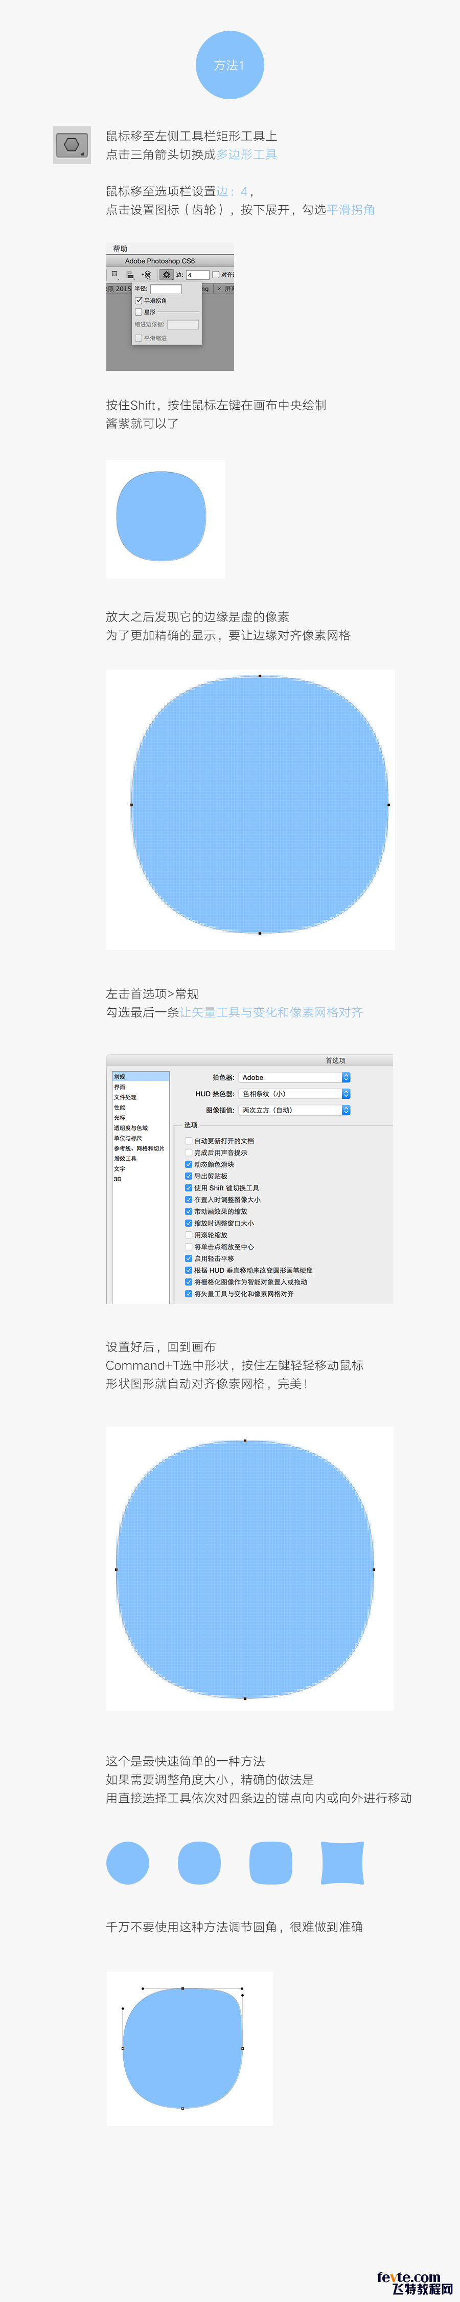Enable 完成后用声音提示 checkbox
This screenshot has width=460, height=2302.
coord(189,1153)
